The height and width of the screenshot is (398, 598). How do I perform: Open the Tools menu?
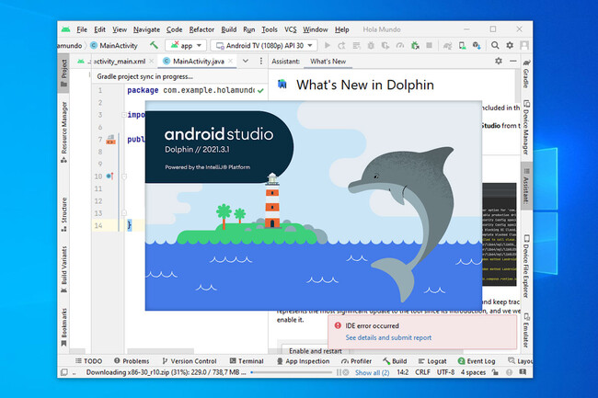pyautogui.click(x=270, y=29)
